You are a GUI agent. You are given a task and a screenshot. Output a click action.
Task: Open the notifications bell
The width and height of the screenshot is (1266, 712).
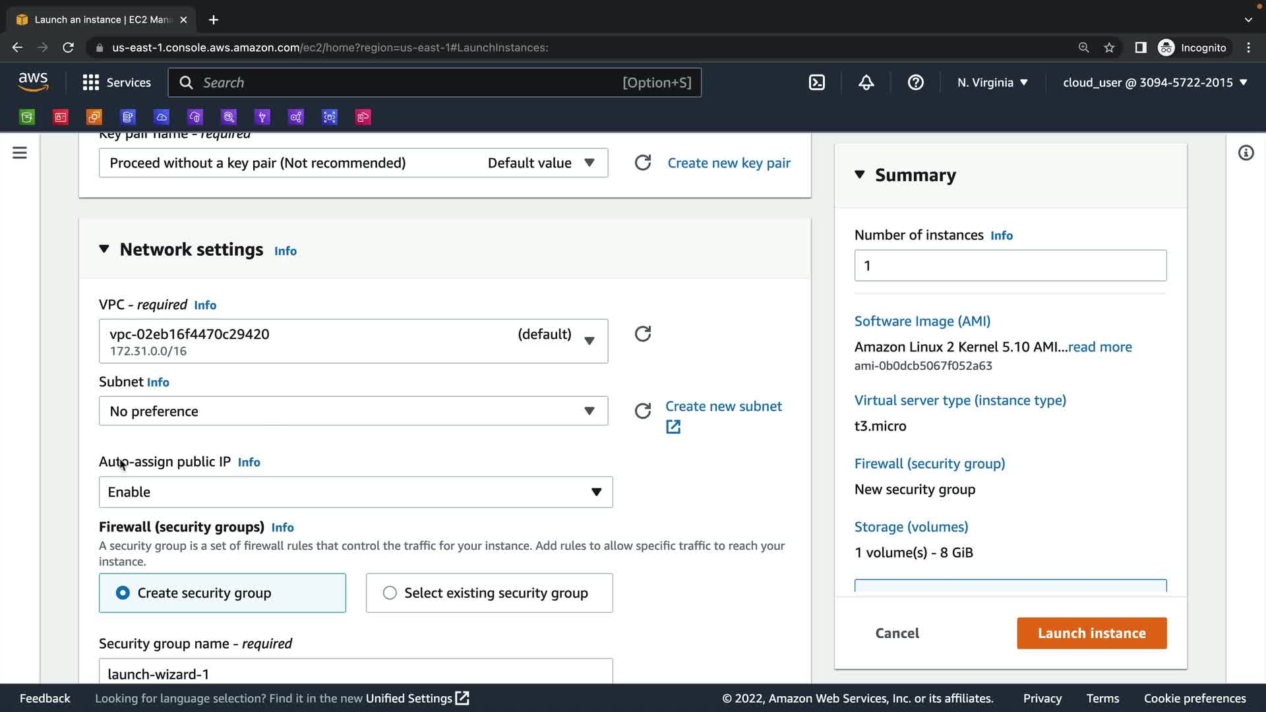click(x=866, y=82)
